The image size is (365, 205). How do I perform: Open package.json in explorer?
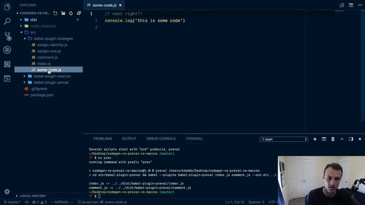(x=42, y=95)
